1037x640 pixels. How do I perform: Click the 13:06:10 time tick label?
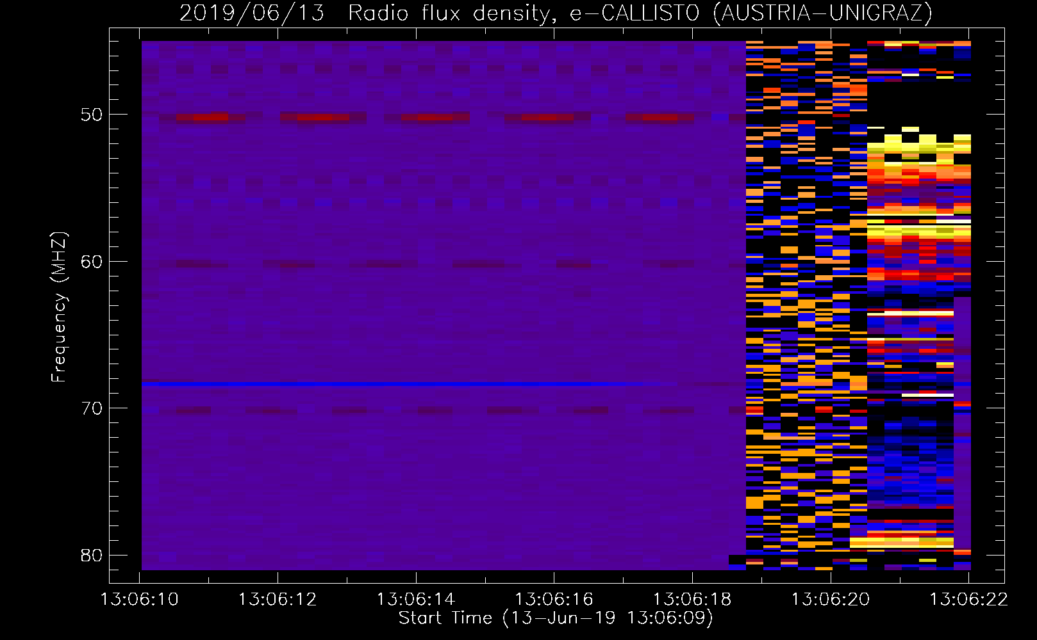click(140, 600)
